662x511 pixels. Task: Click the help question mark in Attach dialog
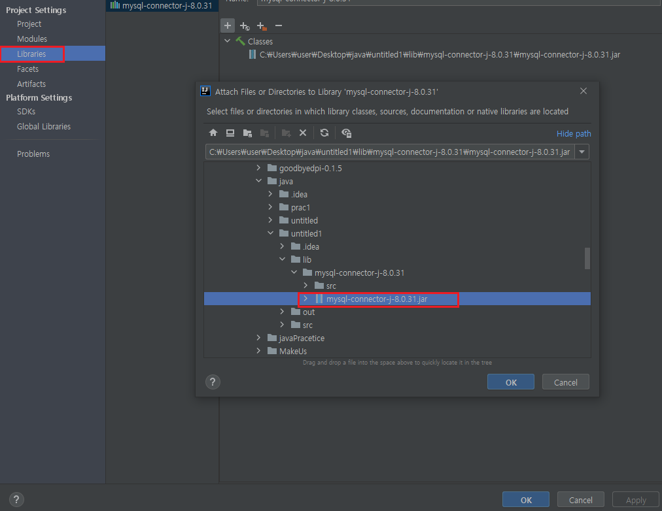tap(213, 382)
